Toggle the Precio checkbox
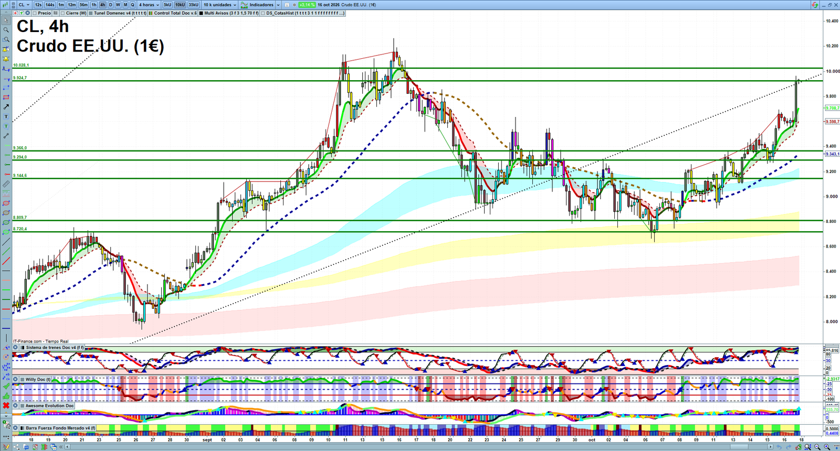The width and height of the screenshot is (840, 451). click(35, 13)
